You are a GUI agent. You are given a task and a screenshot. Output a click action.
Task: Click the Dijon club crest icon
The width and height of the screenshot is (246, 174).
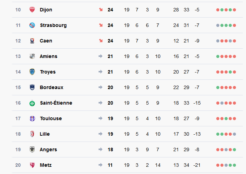tap(32, 10)
